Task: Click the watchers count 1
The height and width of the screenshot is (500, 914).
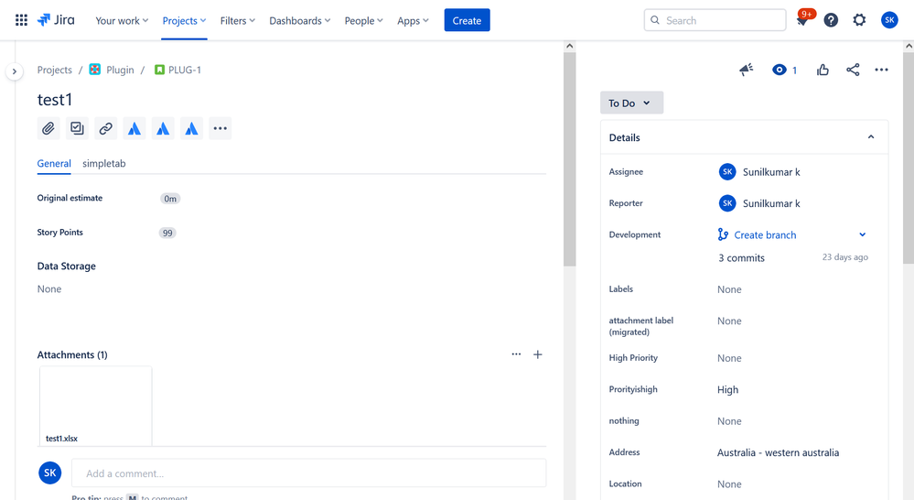Action: (794, 71)
